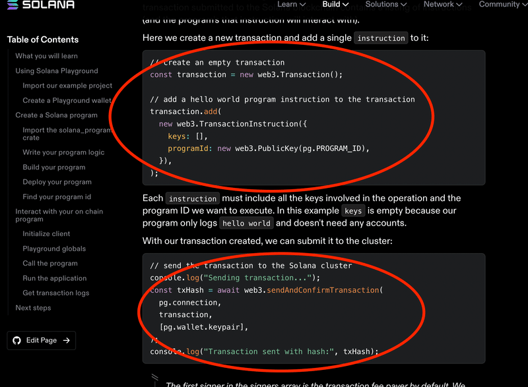Click the inline 'hello world' code tag
This screenshot has height=387, width=528.
point(246,223)
